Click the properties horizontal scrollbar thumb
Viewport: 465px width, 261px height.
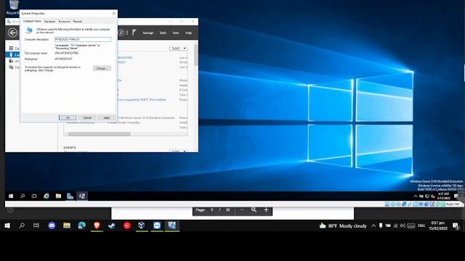tap(99, 134)
